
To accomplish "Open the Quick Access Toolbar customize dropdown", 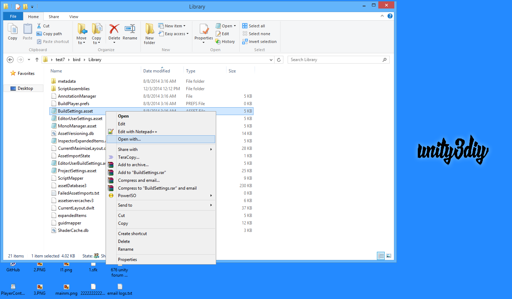I will point(32,7).
